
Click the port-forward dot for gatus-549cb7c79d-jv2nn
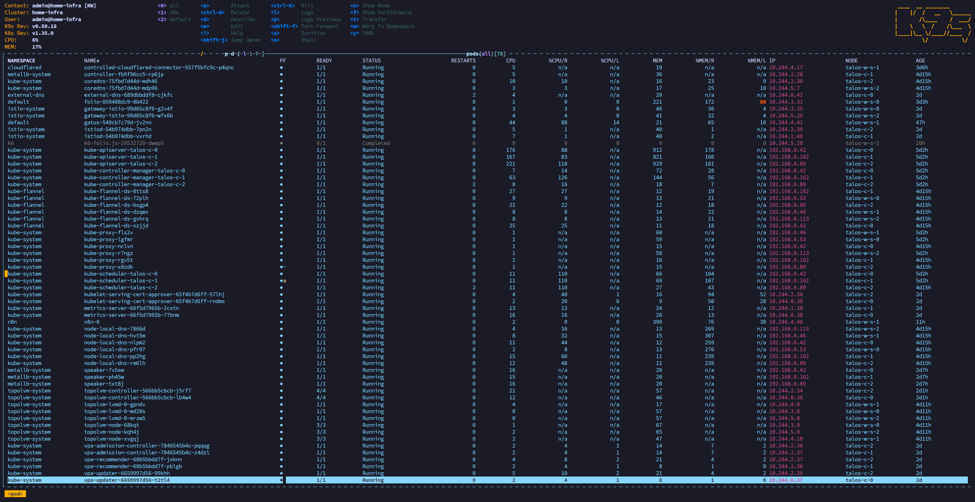pyautogui.click(x=281, y=123)
